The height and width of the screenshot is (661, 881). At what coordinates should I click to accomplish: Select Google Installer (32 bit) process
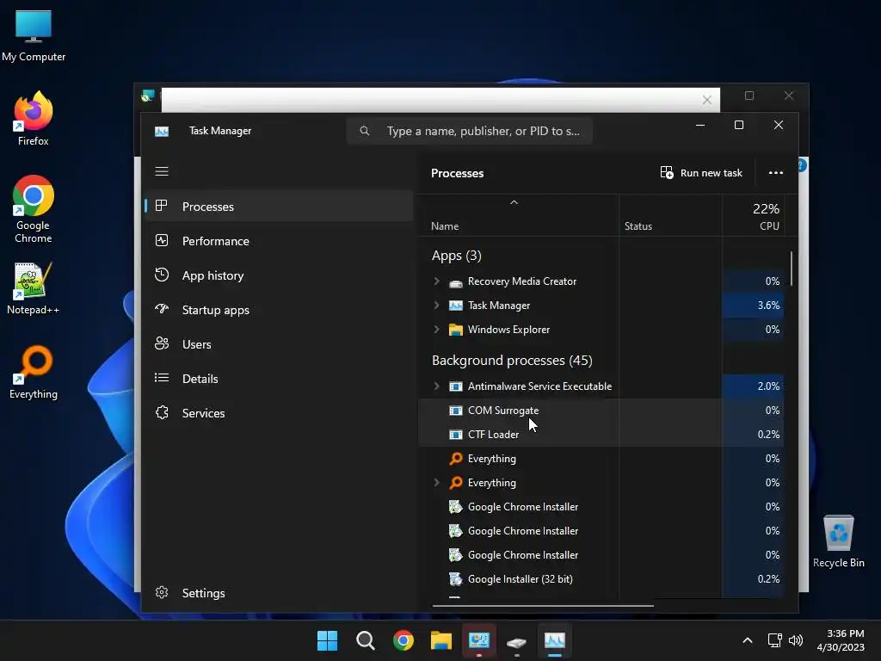(x=601, y=579)
